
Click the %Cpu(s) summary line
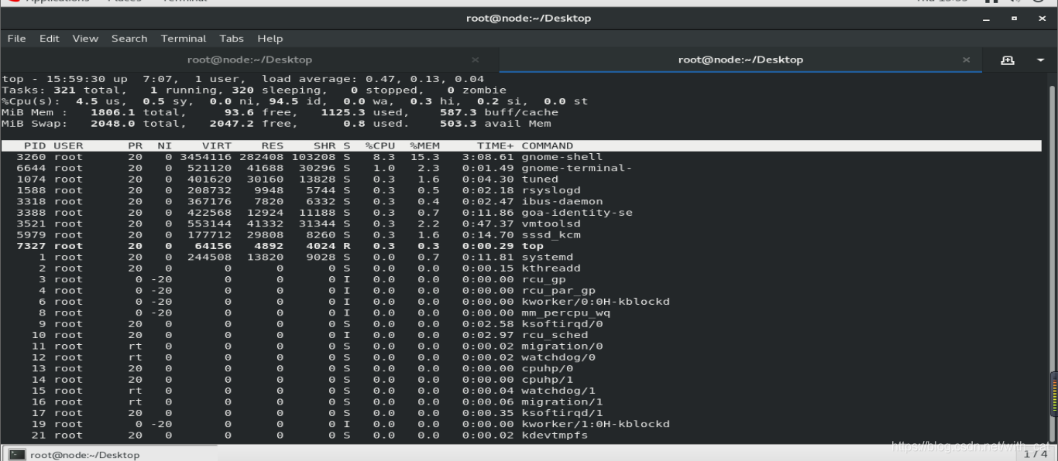[x=295, y=101]
